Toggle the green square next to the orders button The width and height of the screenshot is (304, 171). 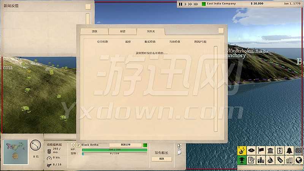point(145,145)
